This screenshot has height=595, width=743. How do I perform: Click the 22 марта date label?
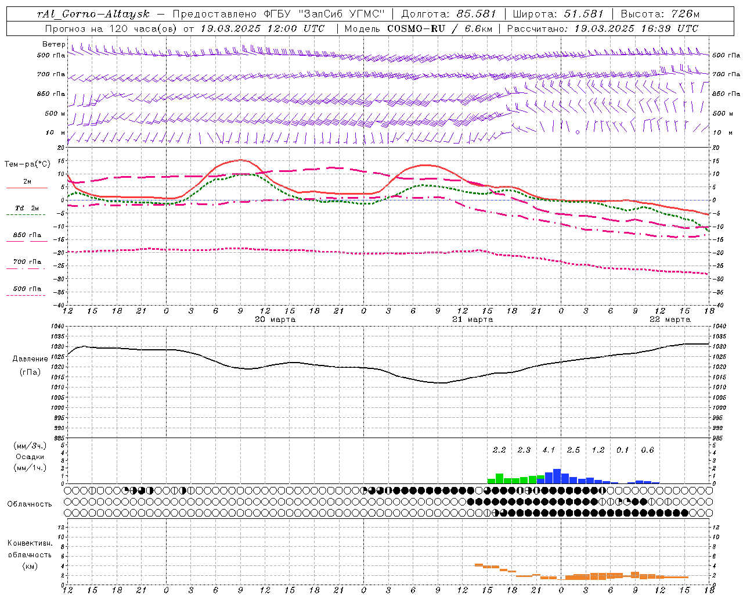tap(670, 320)
